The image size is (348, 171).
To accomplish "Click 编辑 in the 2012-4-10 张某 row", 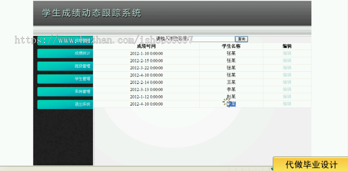I will [x=287, y=75].
